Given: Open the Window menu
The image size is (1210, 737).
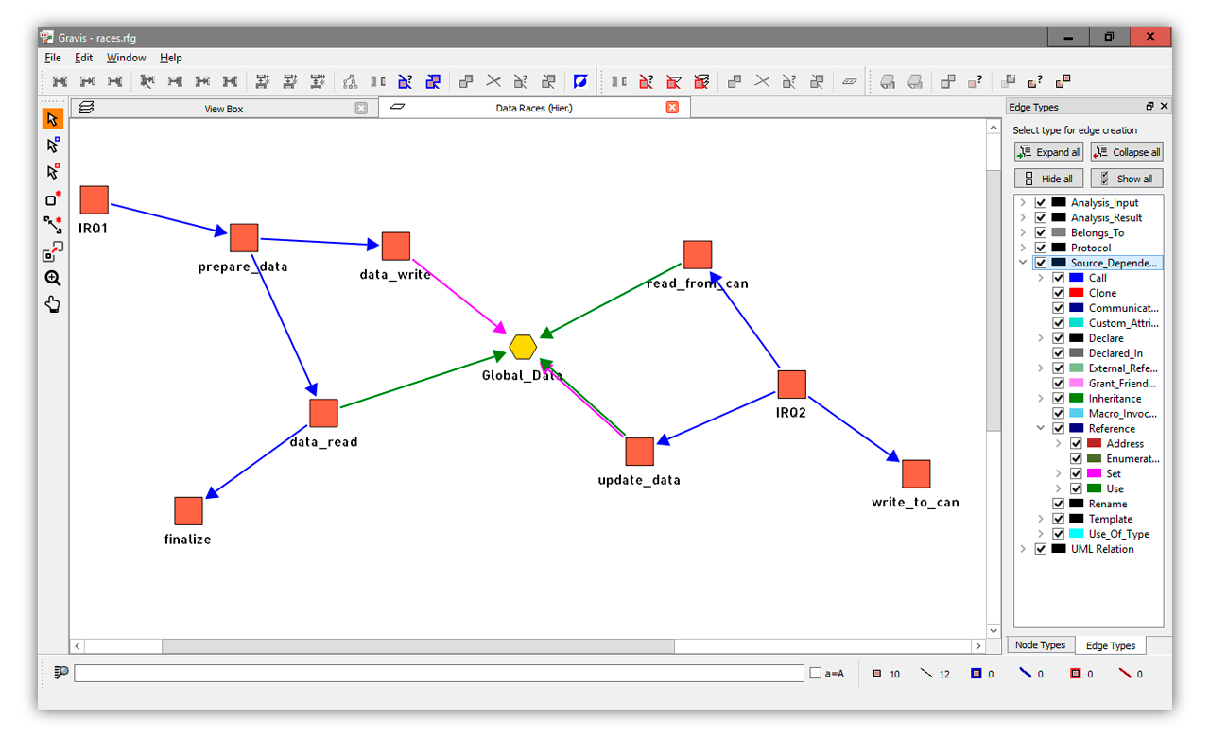Looking at the screenshot, I should [126, 58].
